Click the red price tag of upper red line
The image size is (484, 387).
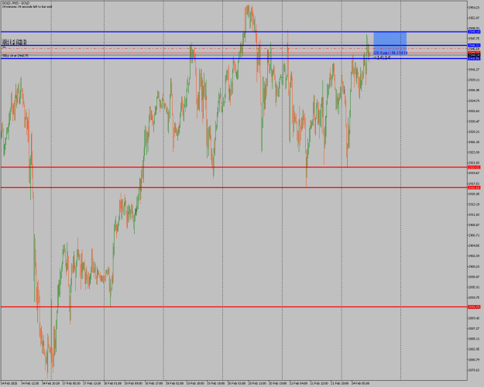coord(475,167)
